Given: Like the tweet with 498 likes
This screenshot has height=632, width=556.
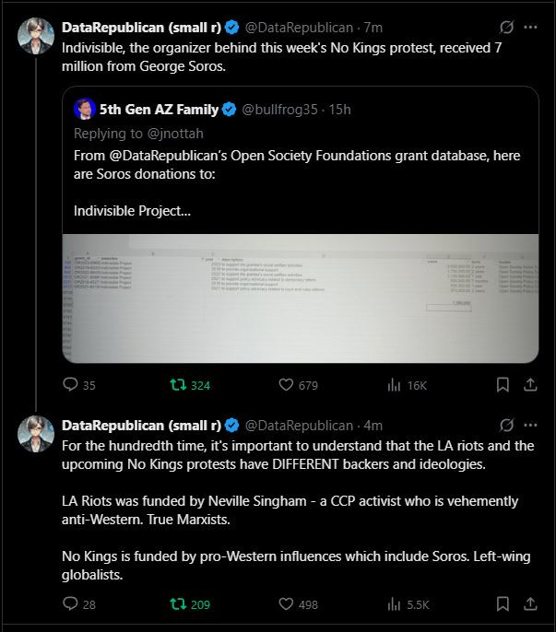Looking at the screenshot, I should [x=287, y=604].
